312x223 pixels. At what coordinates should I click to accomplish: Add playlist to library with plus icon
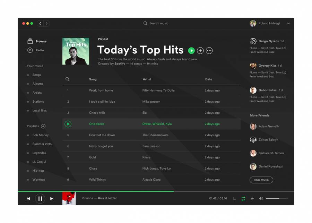click(200, 51)
